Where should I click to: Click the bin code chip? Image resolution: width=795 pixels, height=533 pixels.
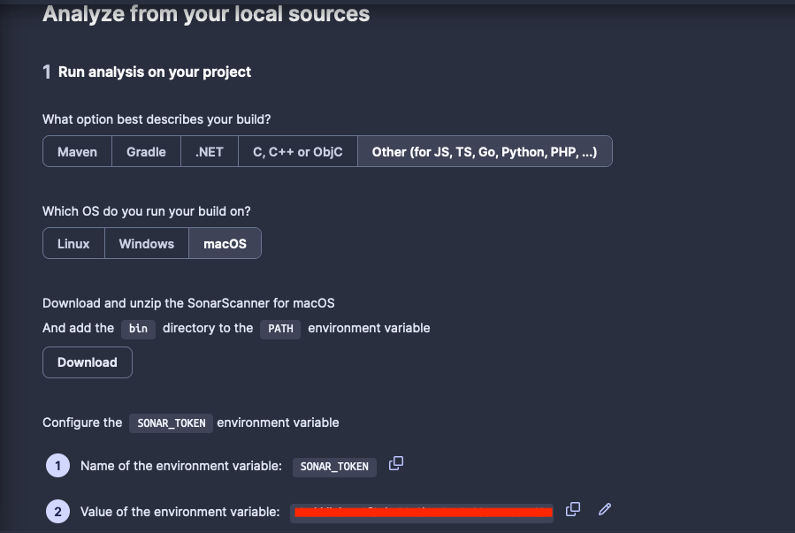click(x=138, y=328)
